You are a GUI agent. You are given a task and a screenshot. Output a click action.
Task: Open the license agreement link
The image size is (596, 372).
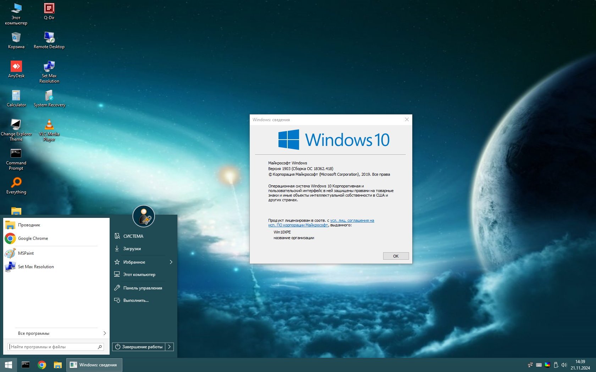point(352,220)
